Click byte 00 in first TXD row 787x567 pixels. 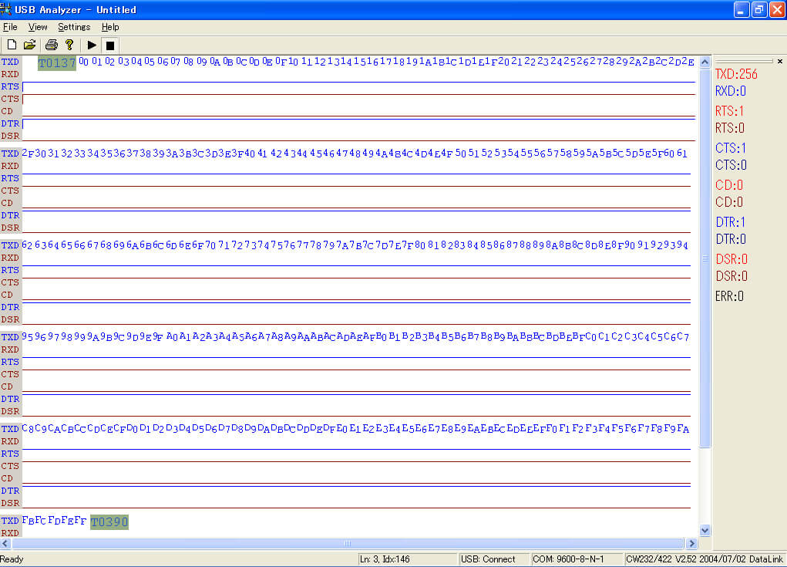[x=83, y=61]
